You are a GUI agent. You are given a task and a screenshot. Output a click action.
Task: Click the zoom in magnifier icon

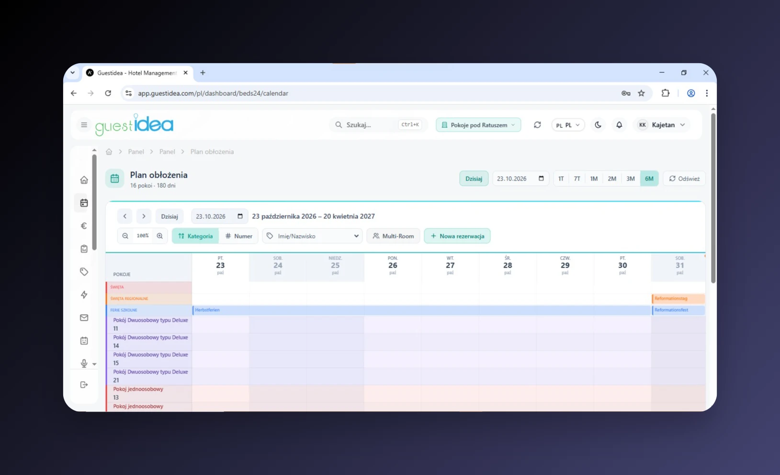tap(160, 236)
